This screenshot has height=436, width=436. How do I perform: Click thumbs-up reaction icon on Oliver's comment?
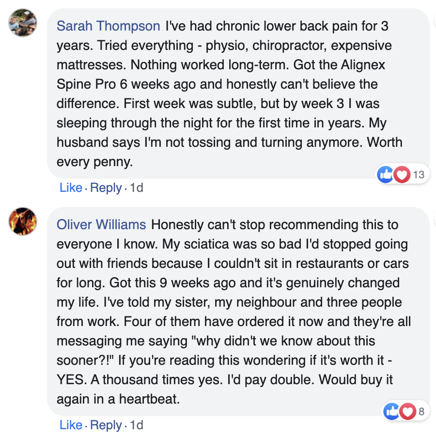click(x=392, y=412)
